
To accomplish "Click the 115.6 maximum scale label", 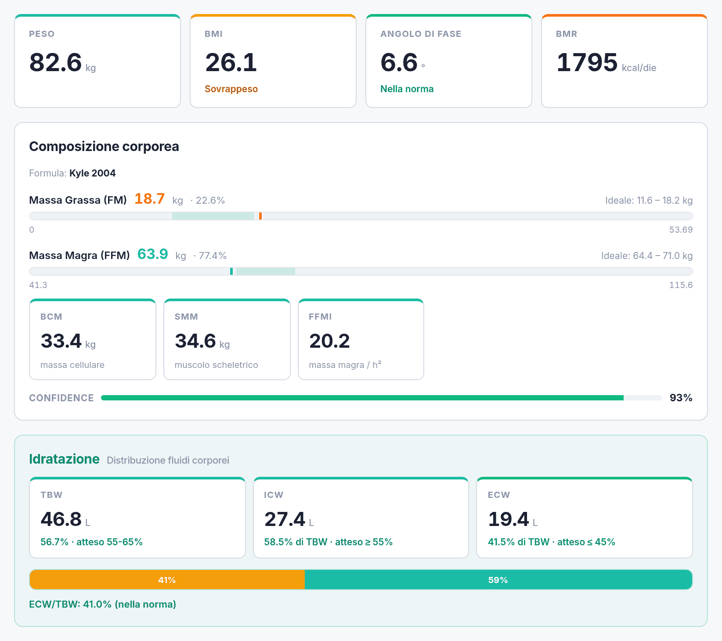I will [x=681, y=285].
